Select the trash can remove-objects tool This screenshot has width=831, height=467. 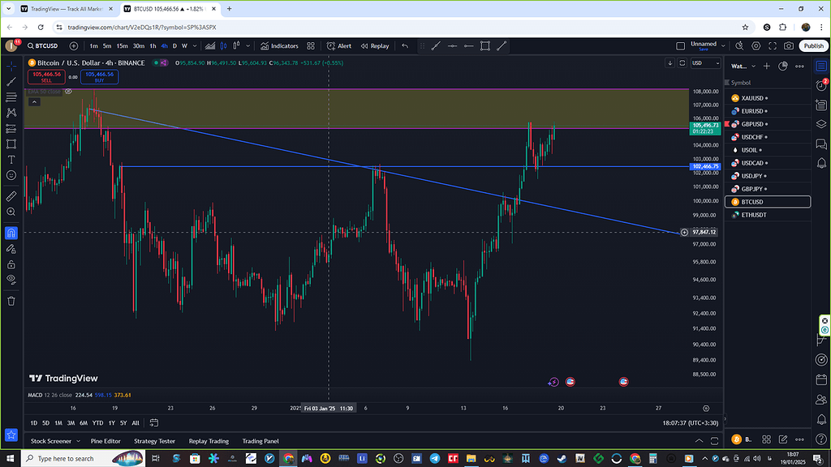[x=11, y=301]
